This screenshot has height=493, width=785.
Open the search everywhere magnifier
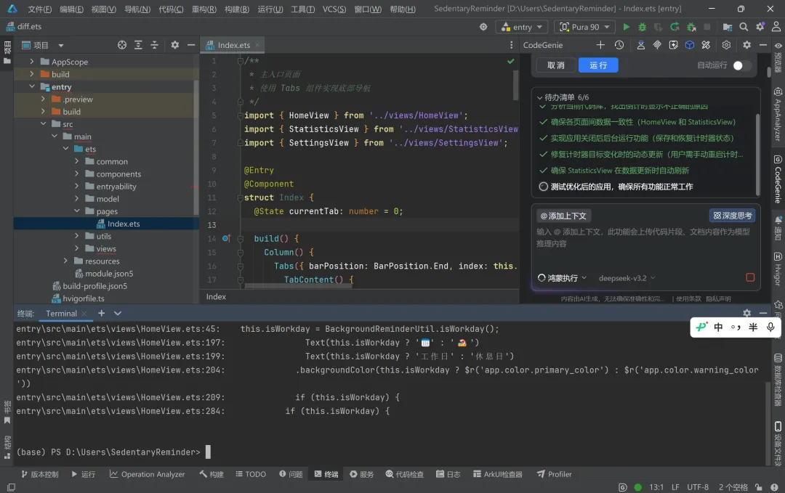coord(744,27)
